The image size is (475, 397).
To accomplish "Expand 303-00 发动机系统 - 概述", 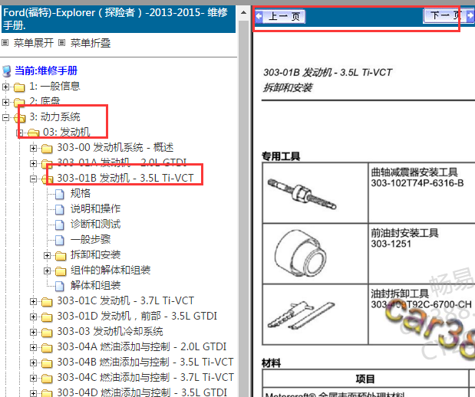I will [33, 148].
